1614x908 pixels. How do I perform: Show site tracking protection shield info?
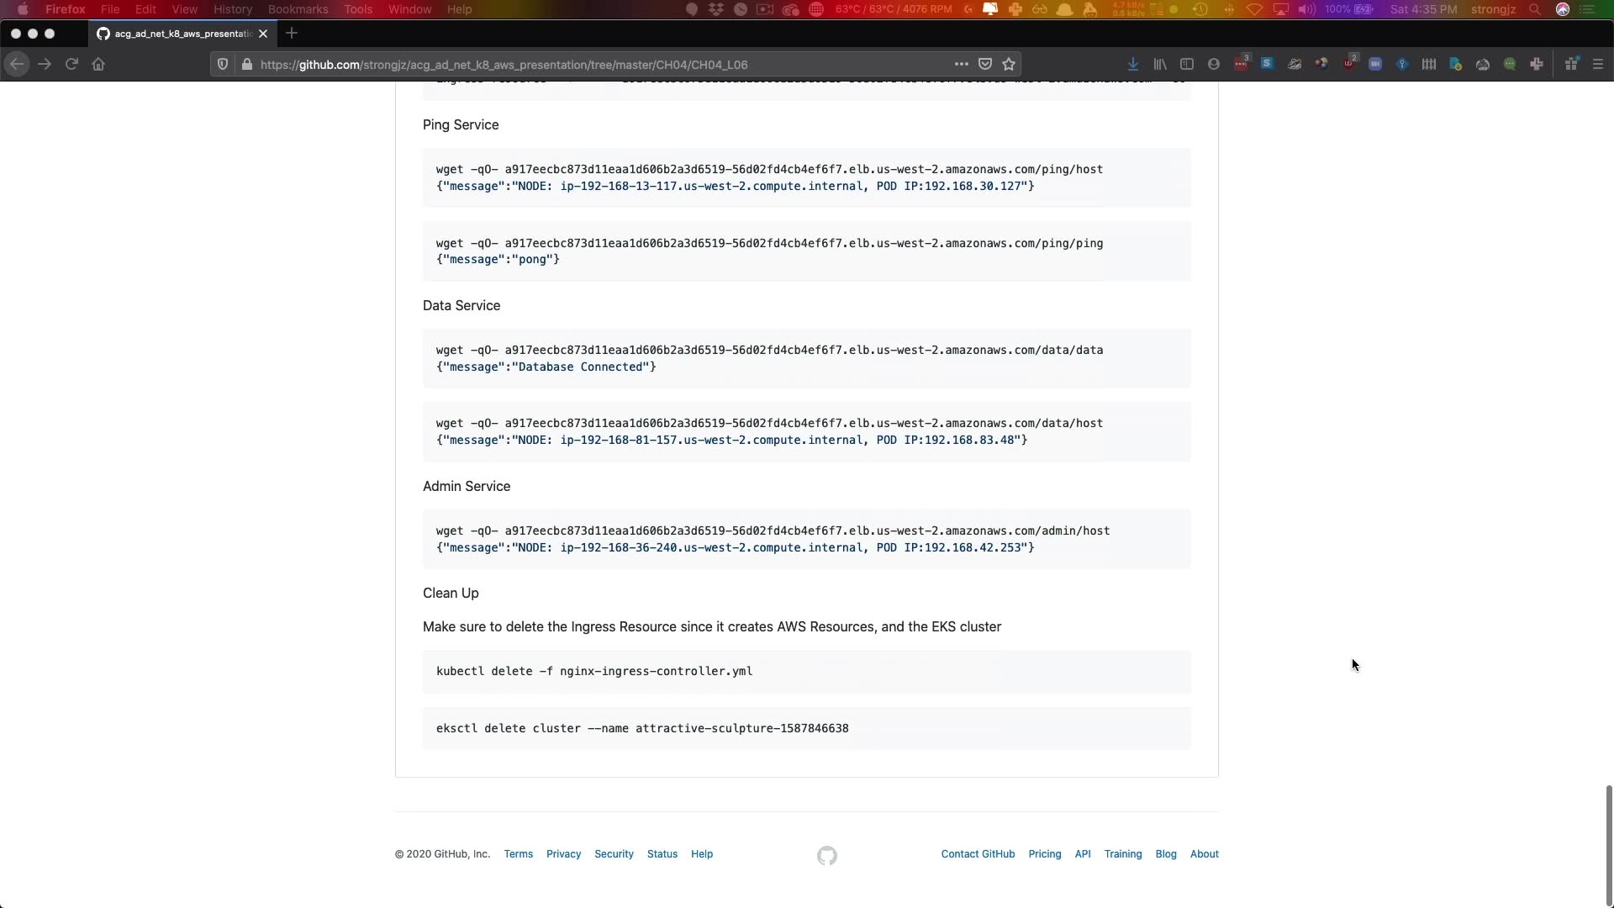coord(223,64)
